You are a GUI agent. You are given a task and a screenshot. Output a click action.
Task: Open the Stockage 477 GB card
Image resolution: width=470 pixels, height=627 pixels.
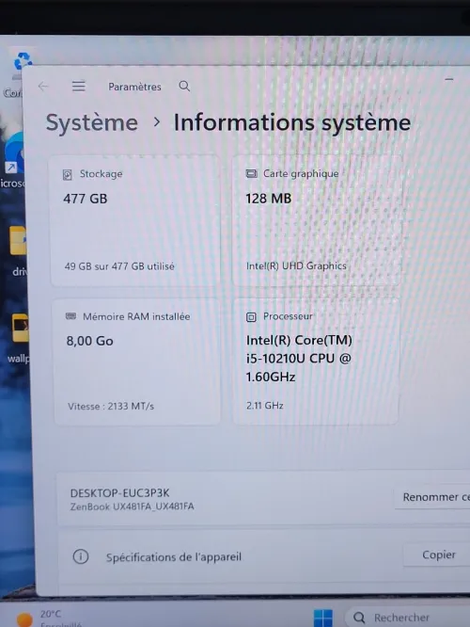tap(135, 220)
